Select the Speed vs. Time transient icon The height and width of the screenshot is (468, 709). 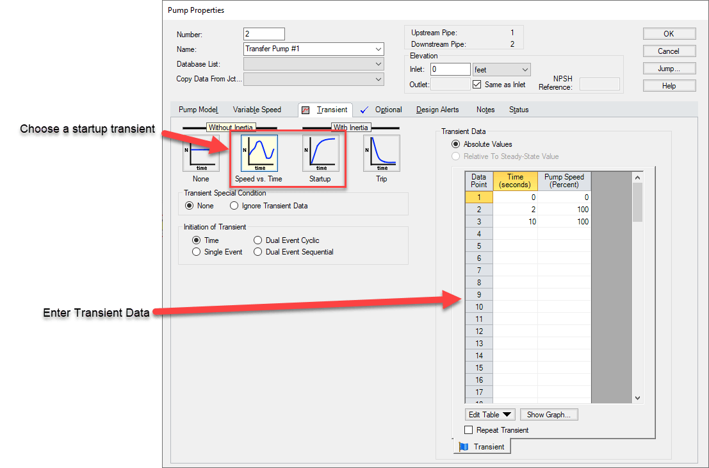tap(260, 153)
